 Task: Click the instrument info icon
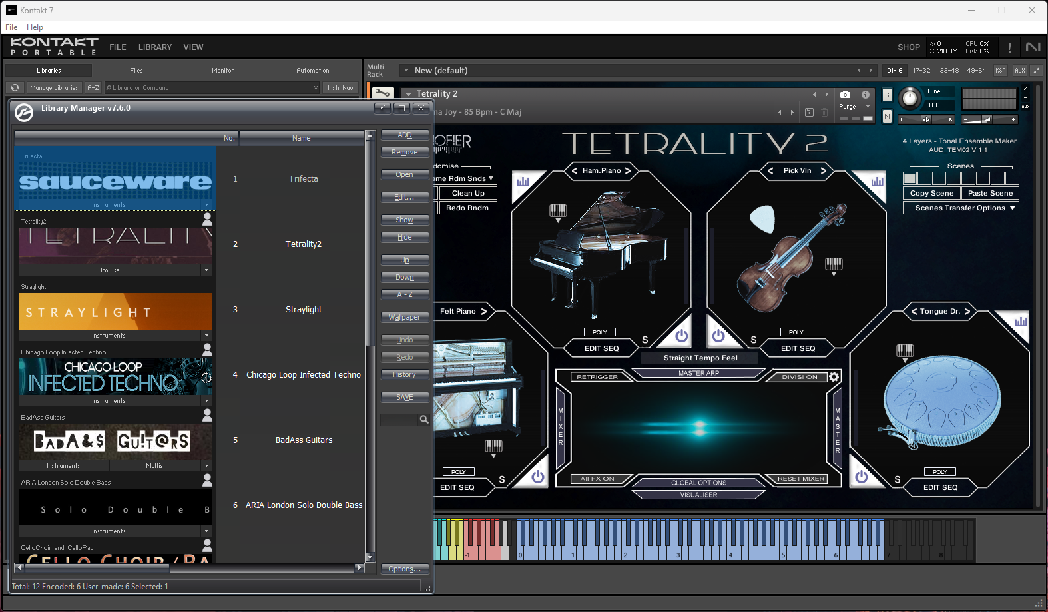pyautogui.click(x=865, y=95)
